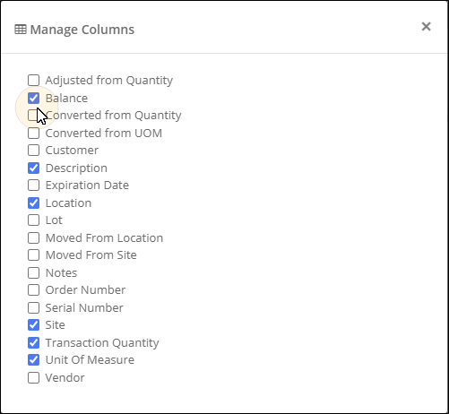Enable the Adjusted from Quantity column

click(33, 80)
